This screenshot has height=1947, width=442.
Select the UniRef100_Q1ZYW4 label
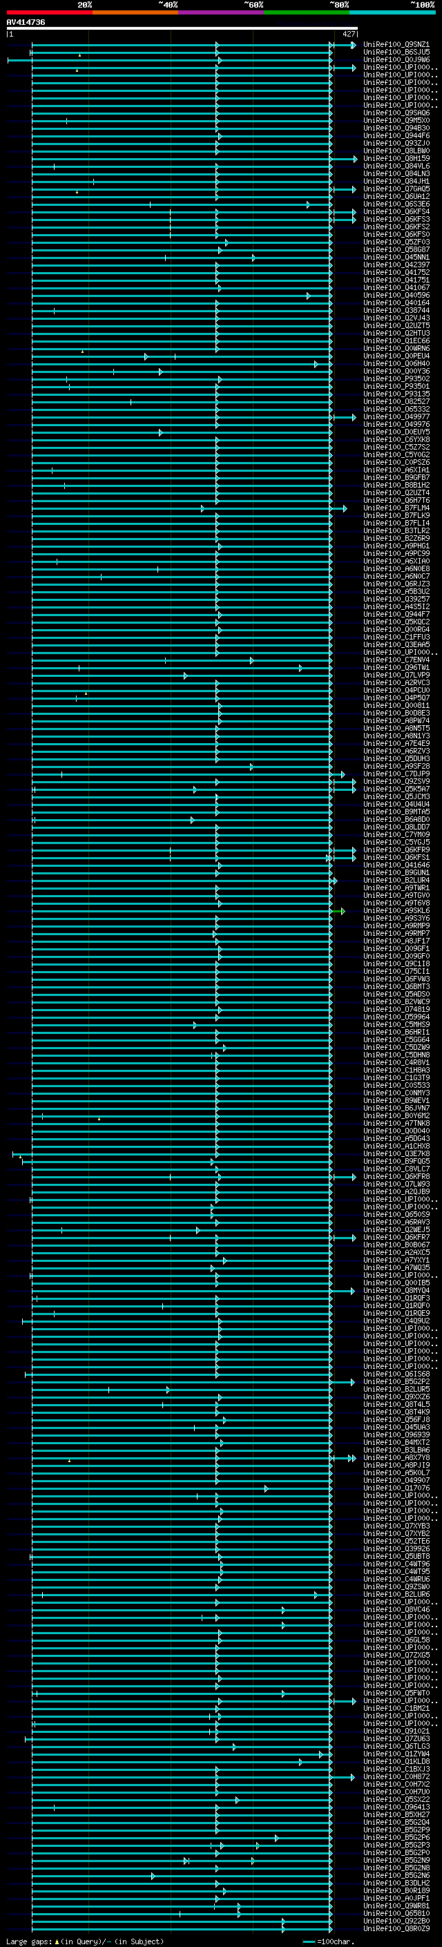(396, 1754)
